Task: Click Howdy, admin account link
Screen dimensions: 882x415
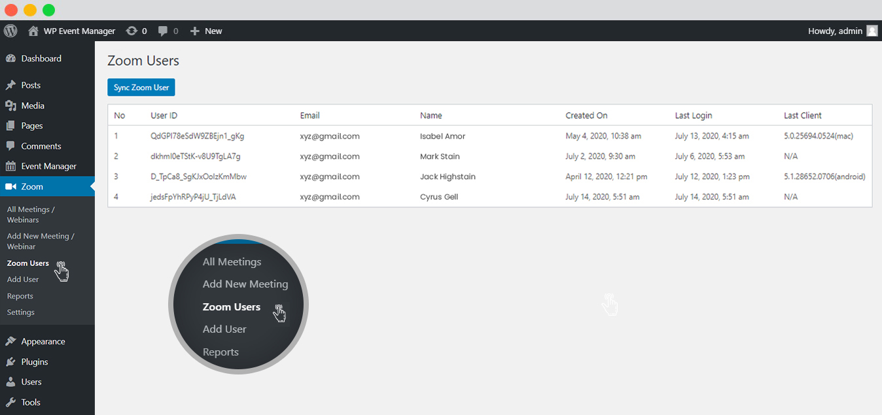Action: [x=835, y=31]
